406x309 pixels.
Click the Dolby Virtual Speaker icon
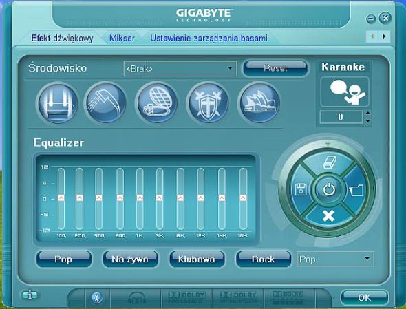[238, 297]
